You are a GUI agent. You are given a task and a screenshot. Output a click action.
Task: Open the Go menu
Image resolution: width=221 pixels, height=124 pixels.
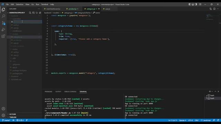coord(32,4)
